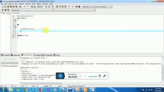Open the Tools menu
Screen dimensions: 164x92
(x=34, y=4)
